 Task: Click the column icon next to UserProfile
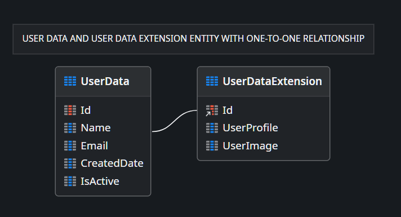tap(212, 128)
